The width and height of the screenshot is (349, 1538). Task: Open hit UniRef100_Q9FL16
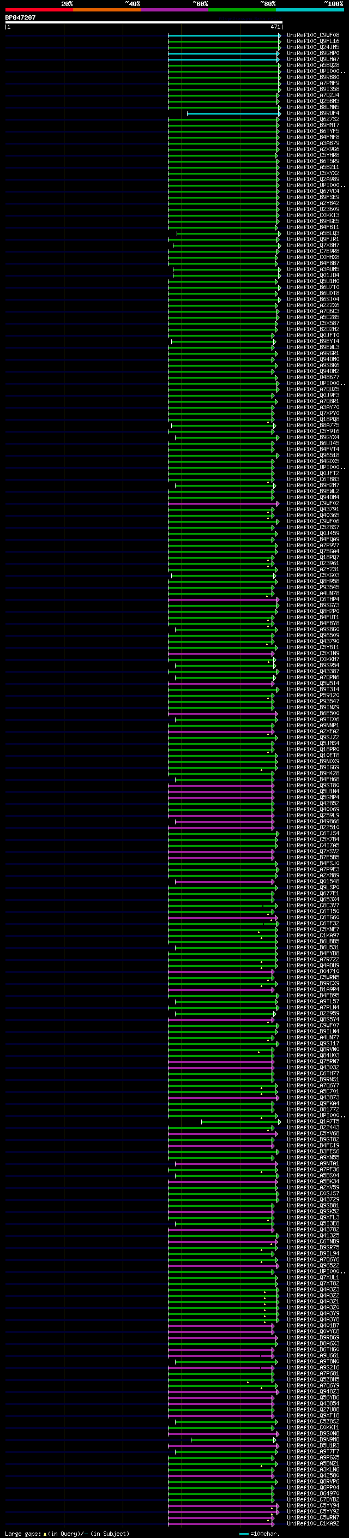(x=312, y=41)
